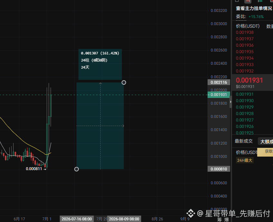Click the 7月 1 date label
Image resolution: width=273 pixels, height=222 pixels.
click(x=47, y=219)
